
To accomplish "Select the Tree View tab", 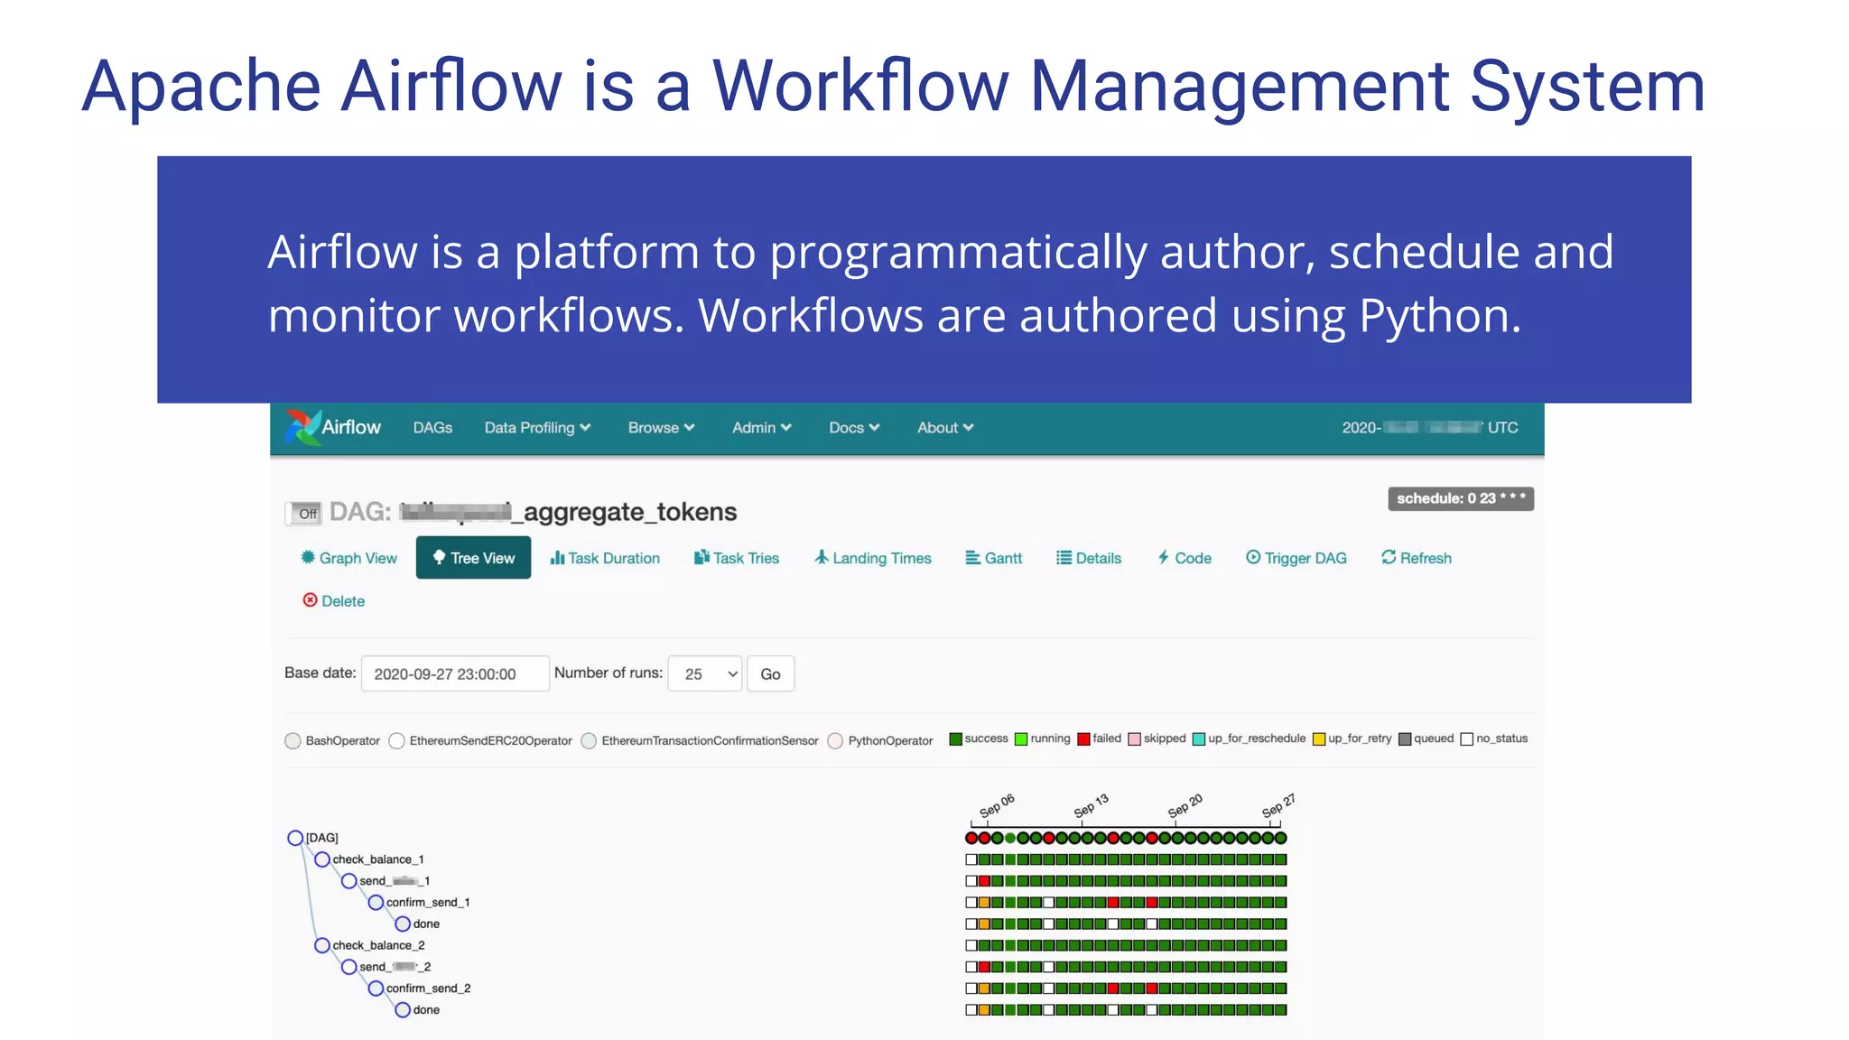I will [x=473, y=558].
